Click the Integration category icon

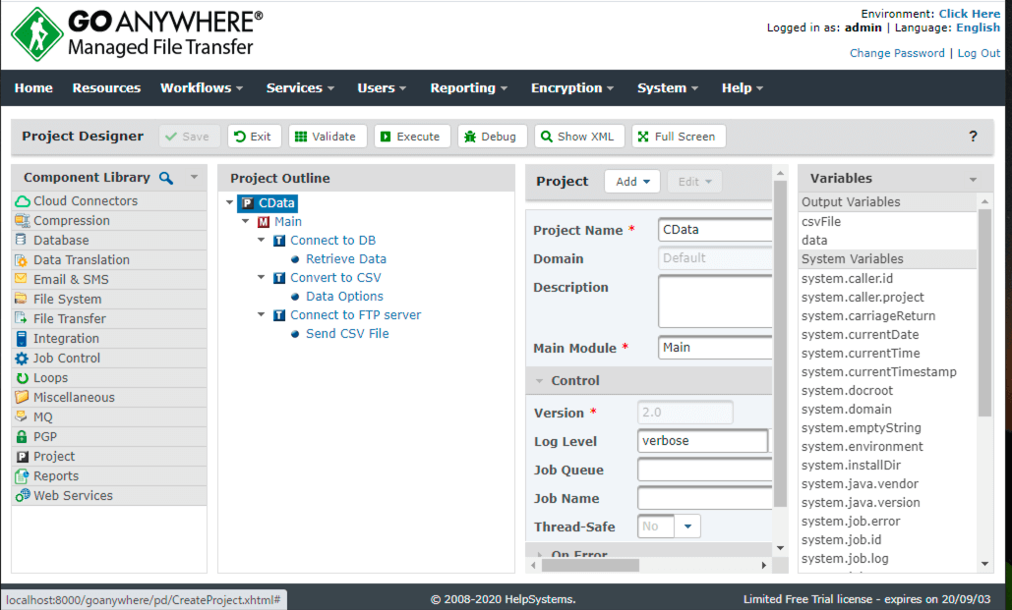[x=22, y=339]
